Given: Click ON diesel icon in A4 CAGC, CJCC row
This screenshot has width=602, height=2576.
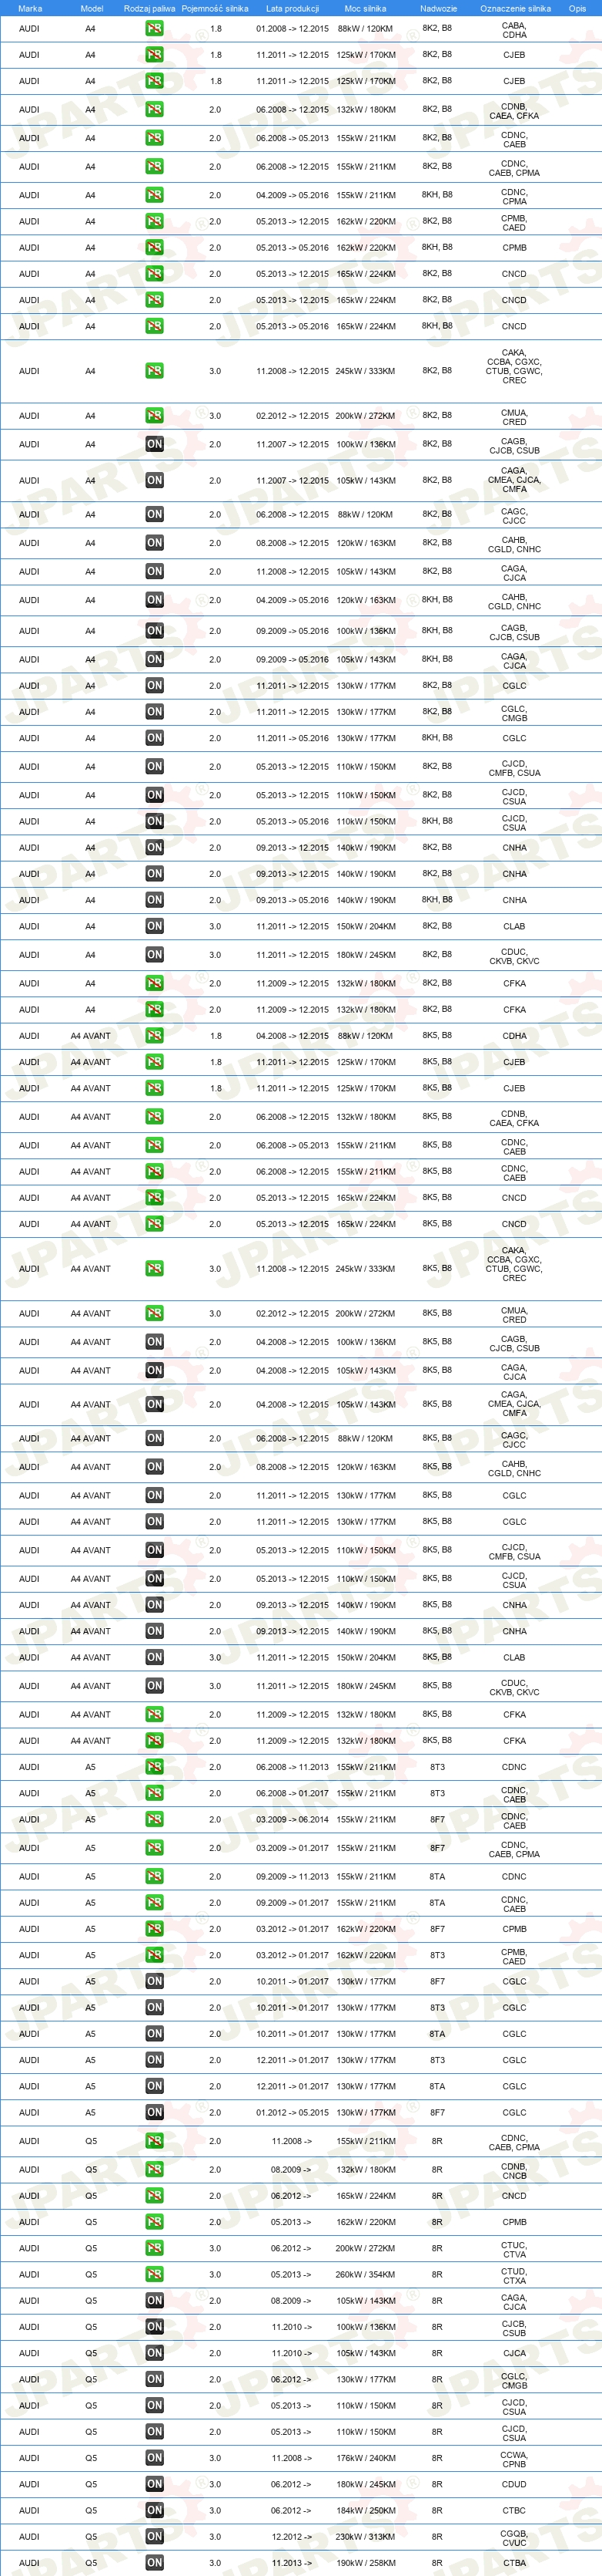Looking at the screenshot, I should (154, 515).
